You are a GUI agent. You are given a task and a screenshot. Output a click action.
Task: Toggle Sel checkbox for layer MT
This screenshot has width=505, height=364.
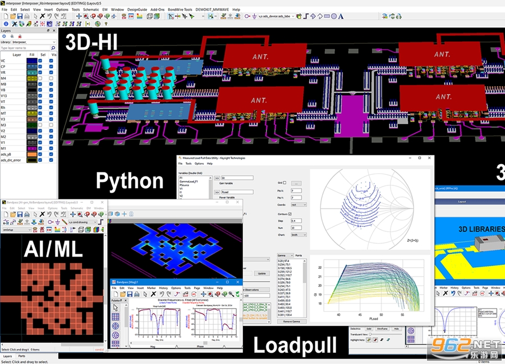(40, 113)
